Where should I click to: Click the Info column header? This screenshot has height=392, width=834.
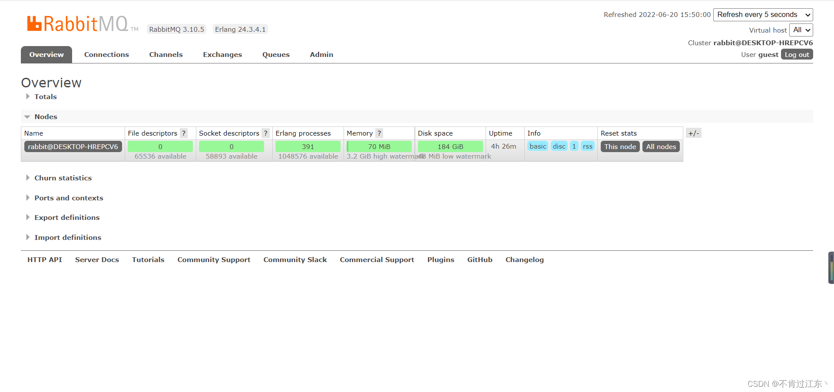pos(534,133)
